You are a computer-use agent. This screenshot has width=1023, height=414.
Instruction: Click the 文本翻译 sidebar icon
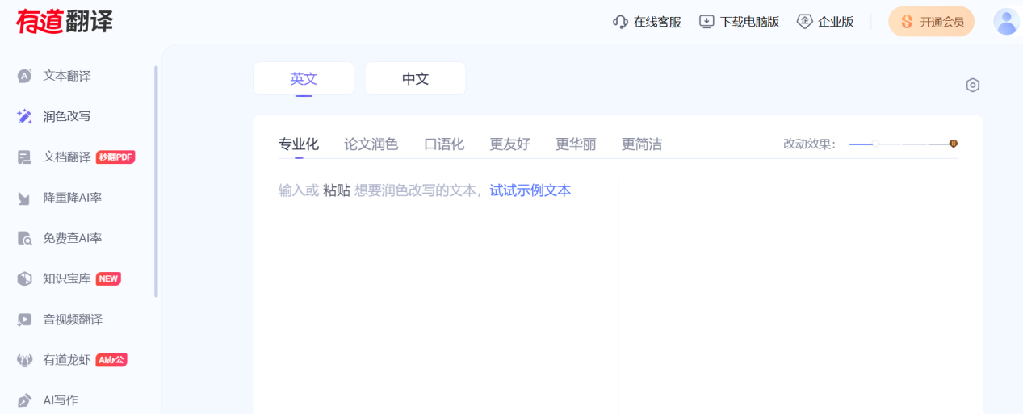click(25, 76)
